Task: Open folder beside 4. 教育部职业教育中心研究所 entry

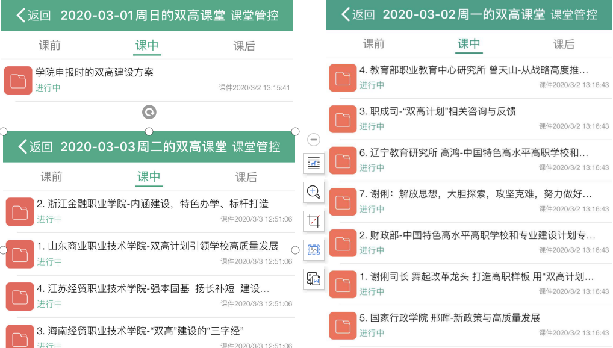Action: (343, 78)
